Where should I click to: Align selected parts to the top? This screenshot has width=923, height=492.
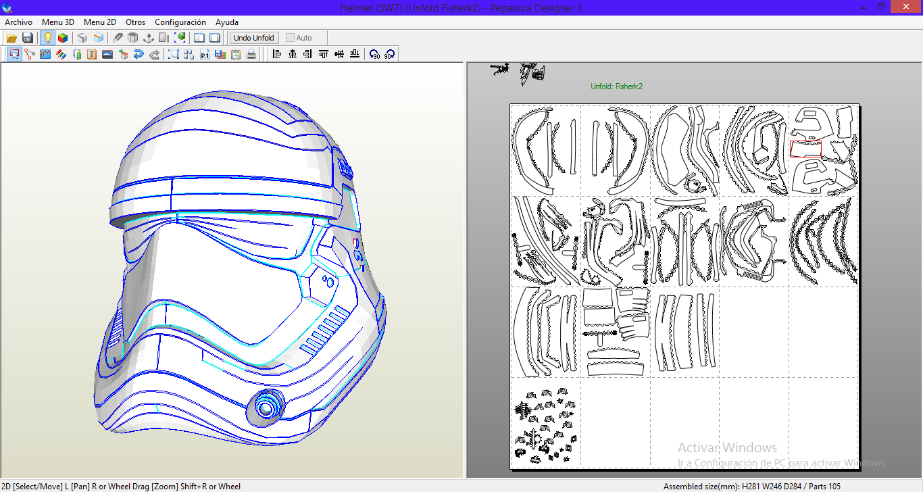tap(324, 55)
